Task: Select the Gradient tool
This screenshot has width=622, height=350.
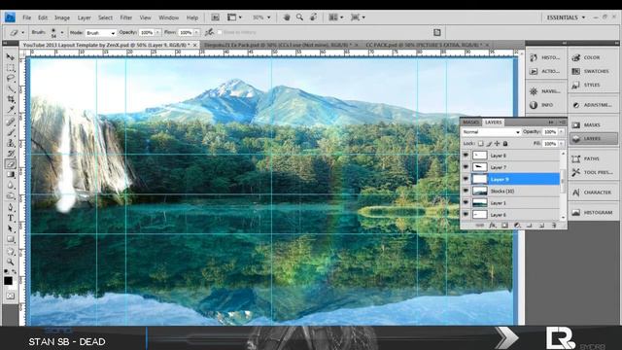Action: [x=11, y=175]
